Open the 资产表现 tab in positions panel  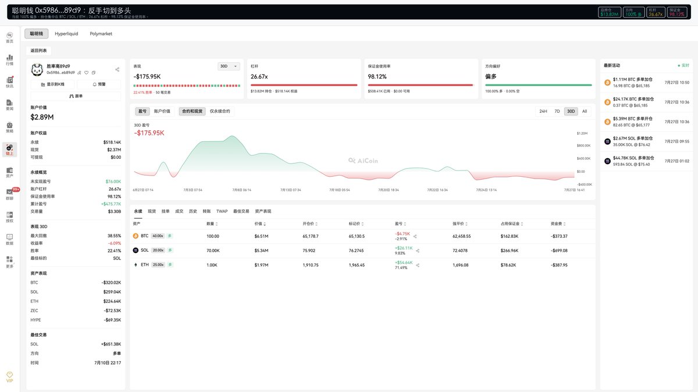(x=263, y=211)
